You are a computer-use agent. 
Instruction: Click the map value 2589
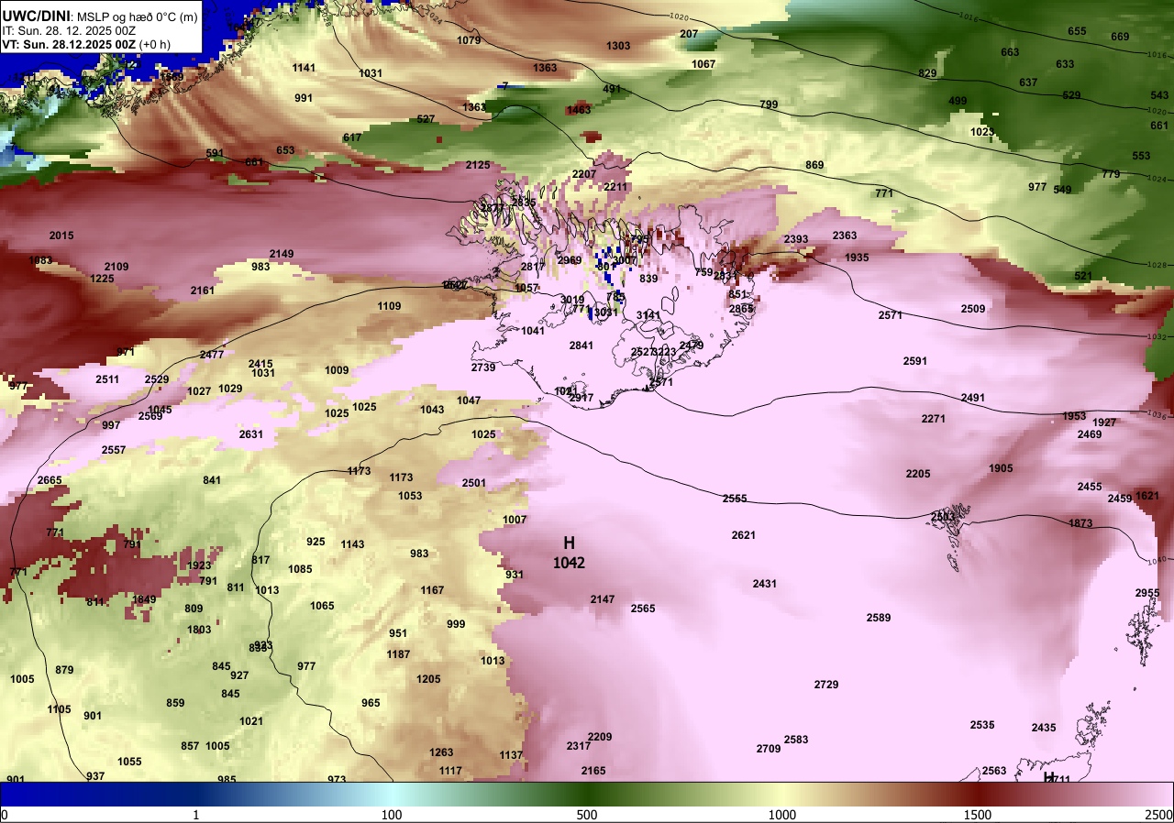(879, 618)
